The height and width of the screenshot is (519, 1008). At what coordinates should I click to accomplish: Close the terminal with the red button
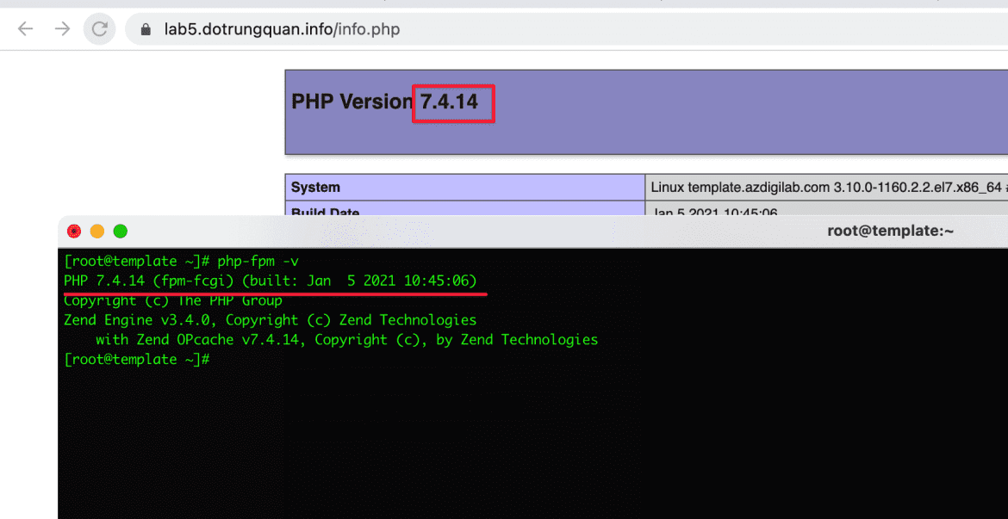(74, 232)
